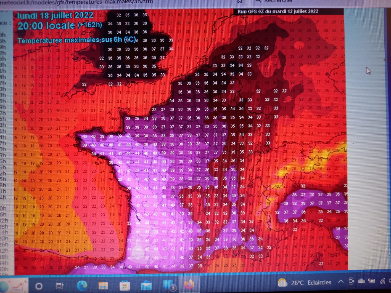The width and height of the screenshot is (391, 293).
Task: Open File Explorer from the taskbar
Action: (103, 286)
